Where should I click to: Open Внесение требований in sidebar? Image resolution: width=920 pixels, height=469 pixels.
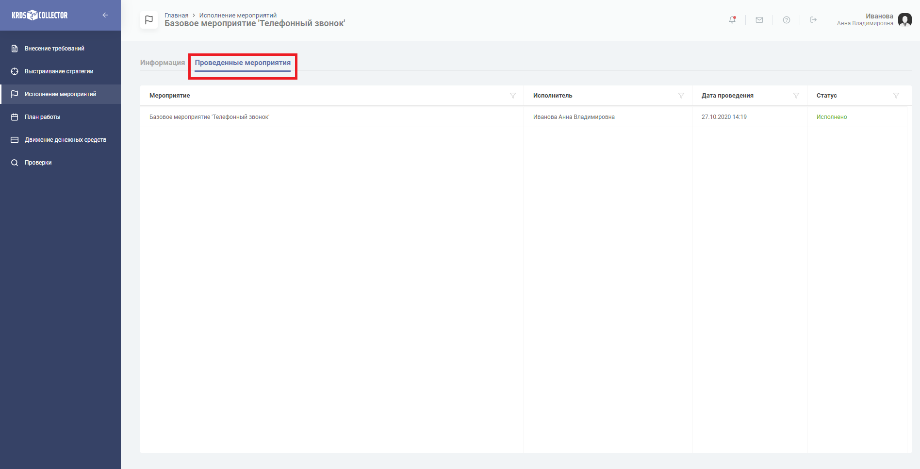54,49
